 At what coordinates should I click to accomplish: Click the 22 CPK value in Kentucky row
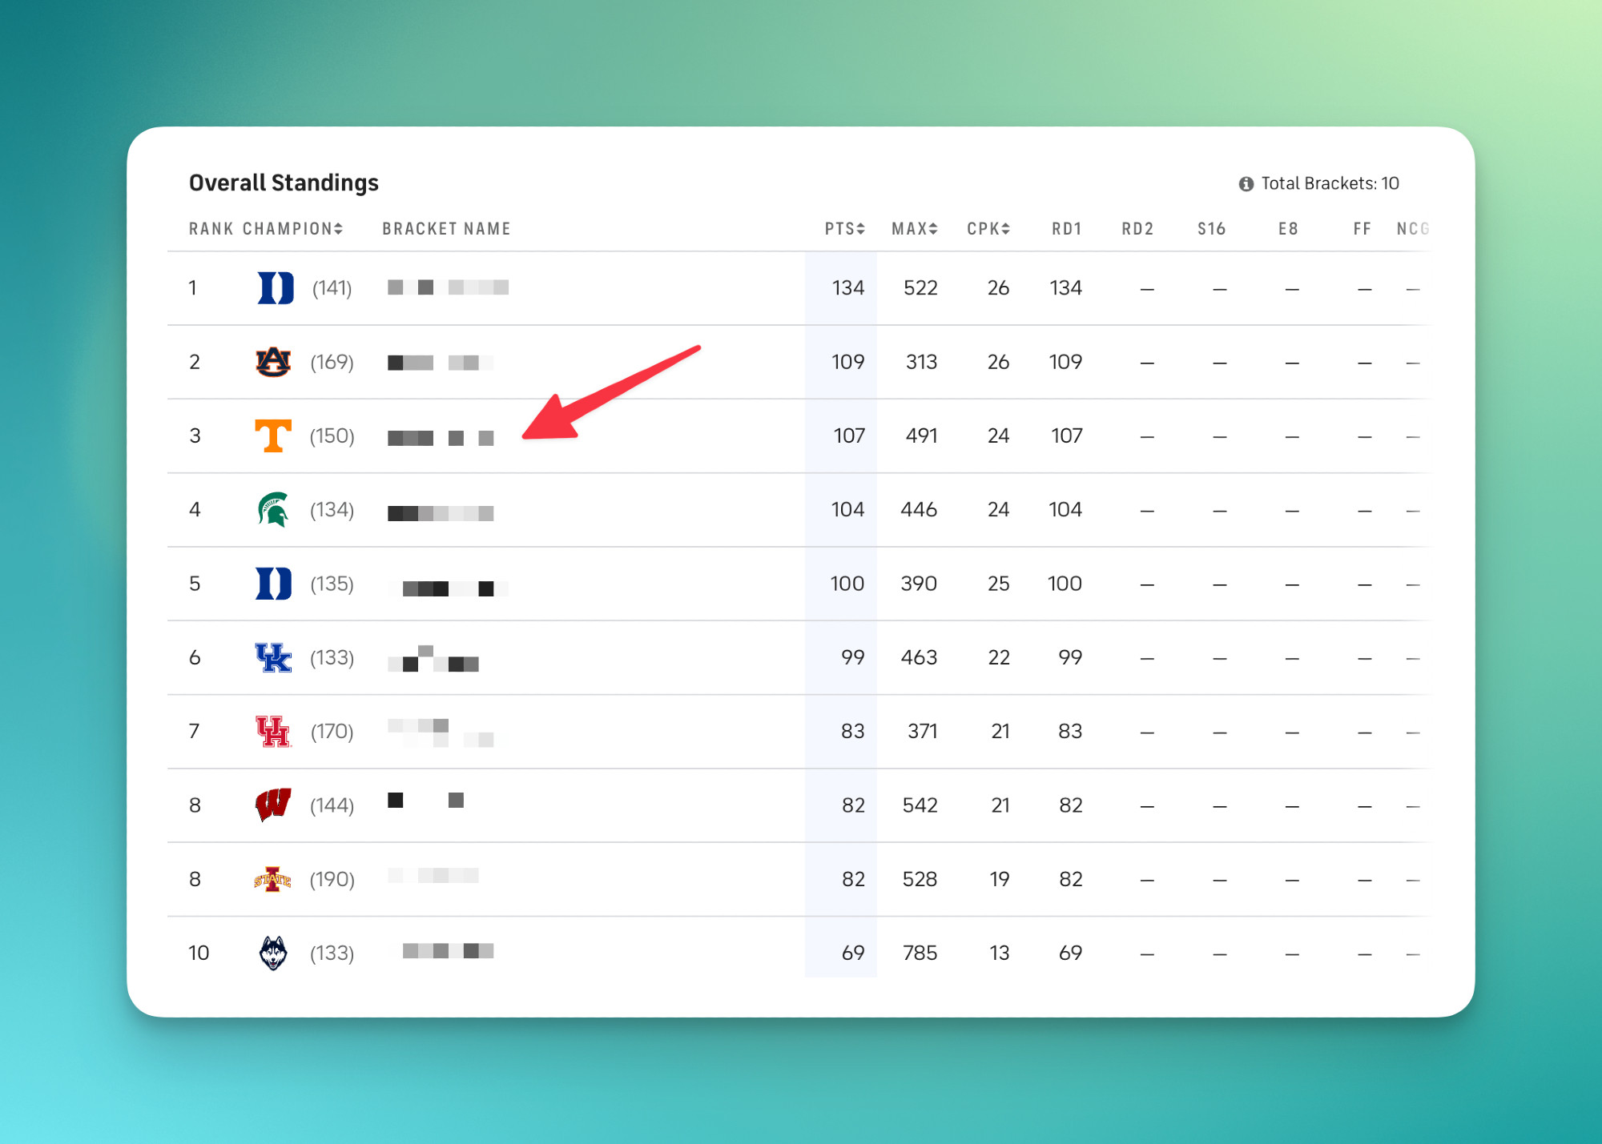[998, 657]
